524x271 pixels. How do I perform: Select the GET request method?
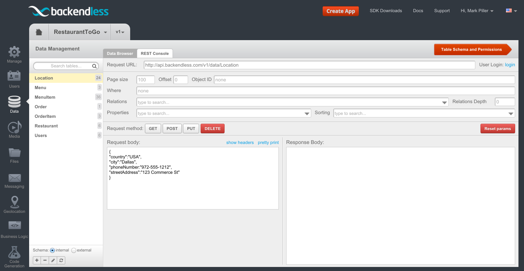point(153,129)
